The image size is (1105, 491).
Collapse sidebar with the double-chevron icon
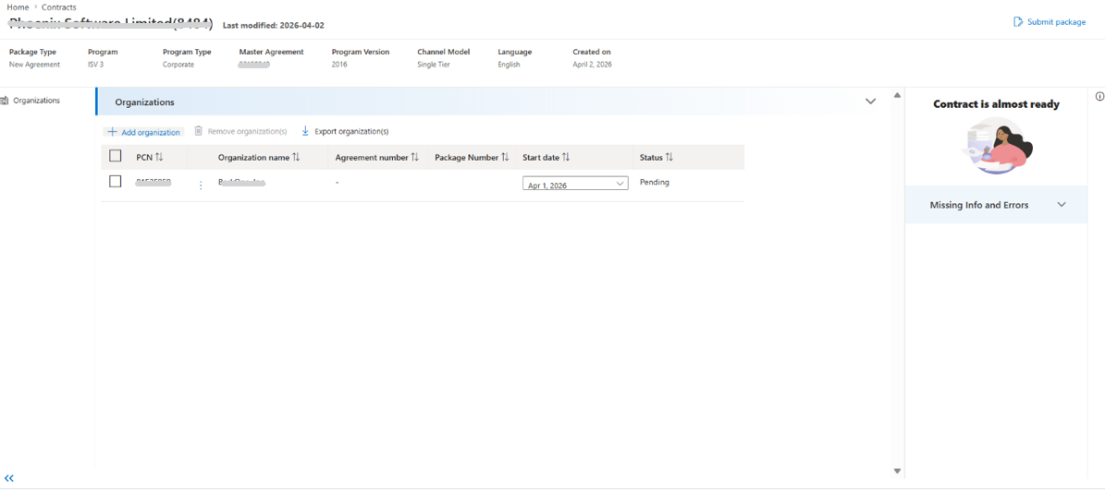[9, 478]
